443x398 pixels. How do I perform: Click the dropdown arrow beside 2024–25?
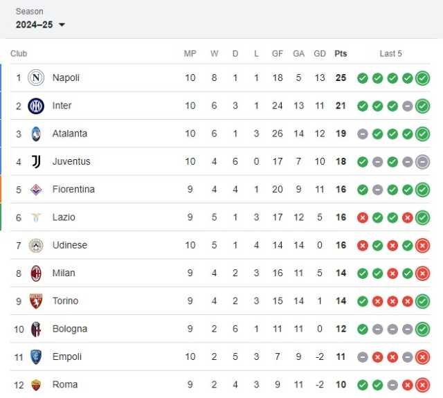(x=62, y=25)
